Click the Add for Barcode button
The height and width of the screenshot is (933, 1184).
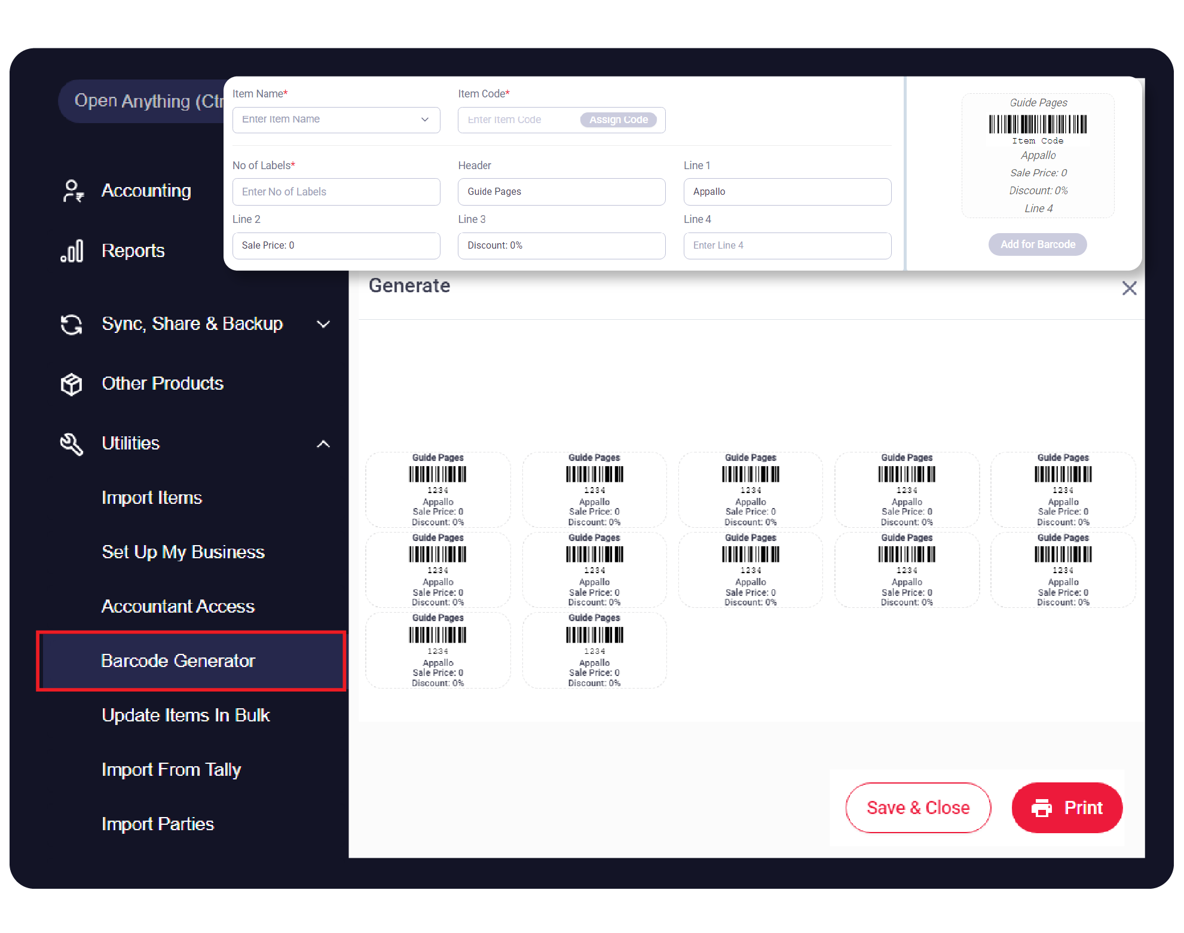1038,244
